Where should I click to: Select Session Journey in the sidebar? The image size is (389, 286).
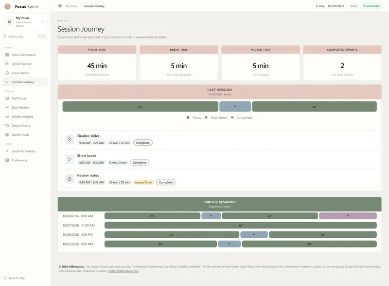coord(25,82)
